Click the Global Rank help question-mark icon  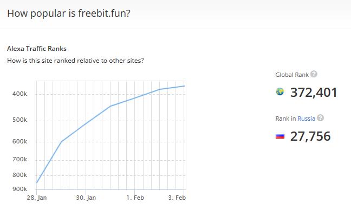click(x=314, y=74)
